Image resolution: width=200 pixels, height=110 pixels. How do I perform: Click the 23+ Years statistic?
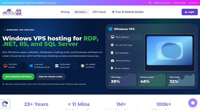(36, 104)
